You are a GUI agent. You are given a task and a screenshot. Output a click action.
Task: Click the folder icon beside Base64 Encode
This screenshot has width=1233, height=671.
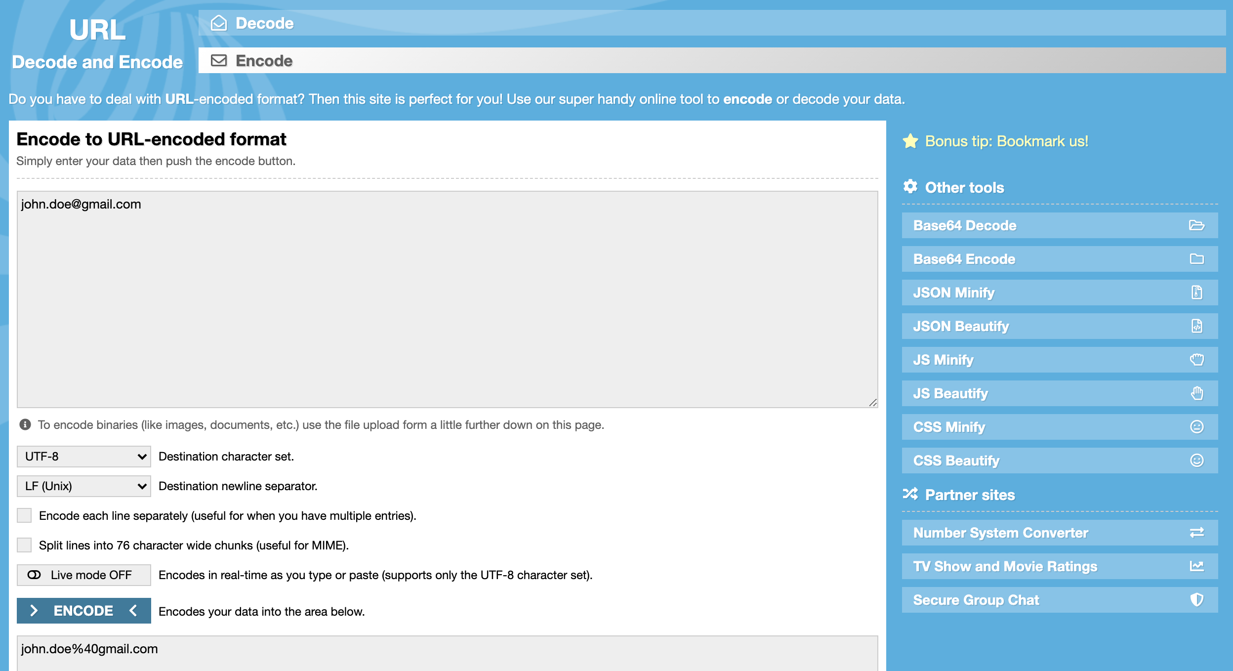pos(1196,259)
